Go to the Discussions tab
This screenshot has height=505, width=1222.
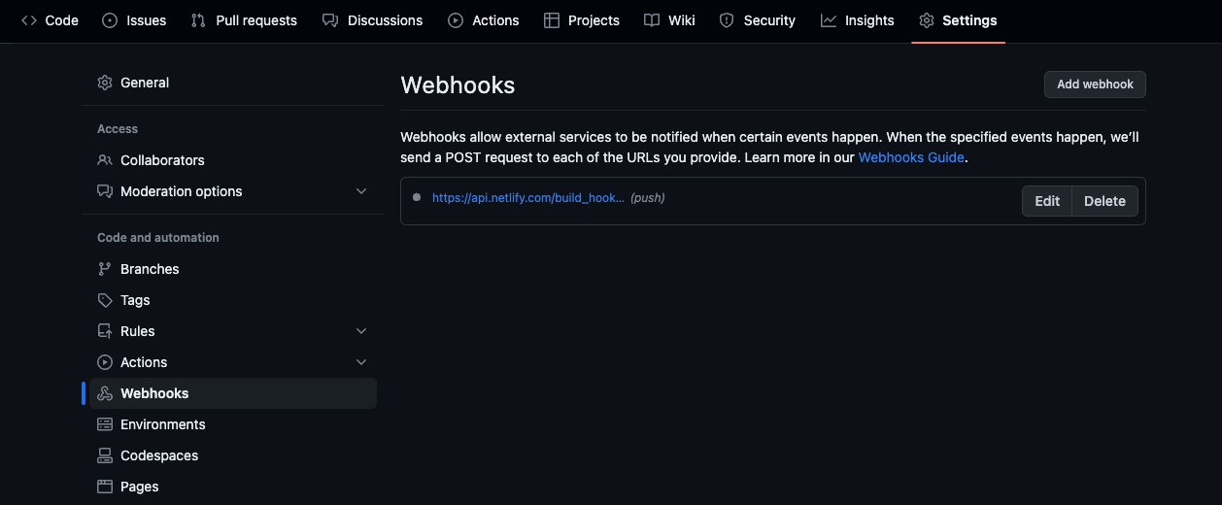(x=372, y=20)
